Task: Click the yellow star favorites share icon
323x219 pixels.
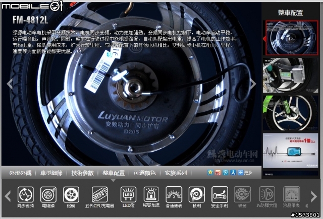Action: (210, 173)
